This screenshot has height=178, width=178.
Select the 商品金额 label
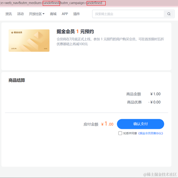coord(133,94)
